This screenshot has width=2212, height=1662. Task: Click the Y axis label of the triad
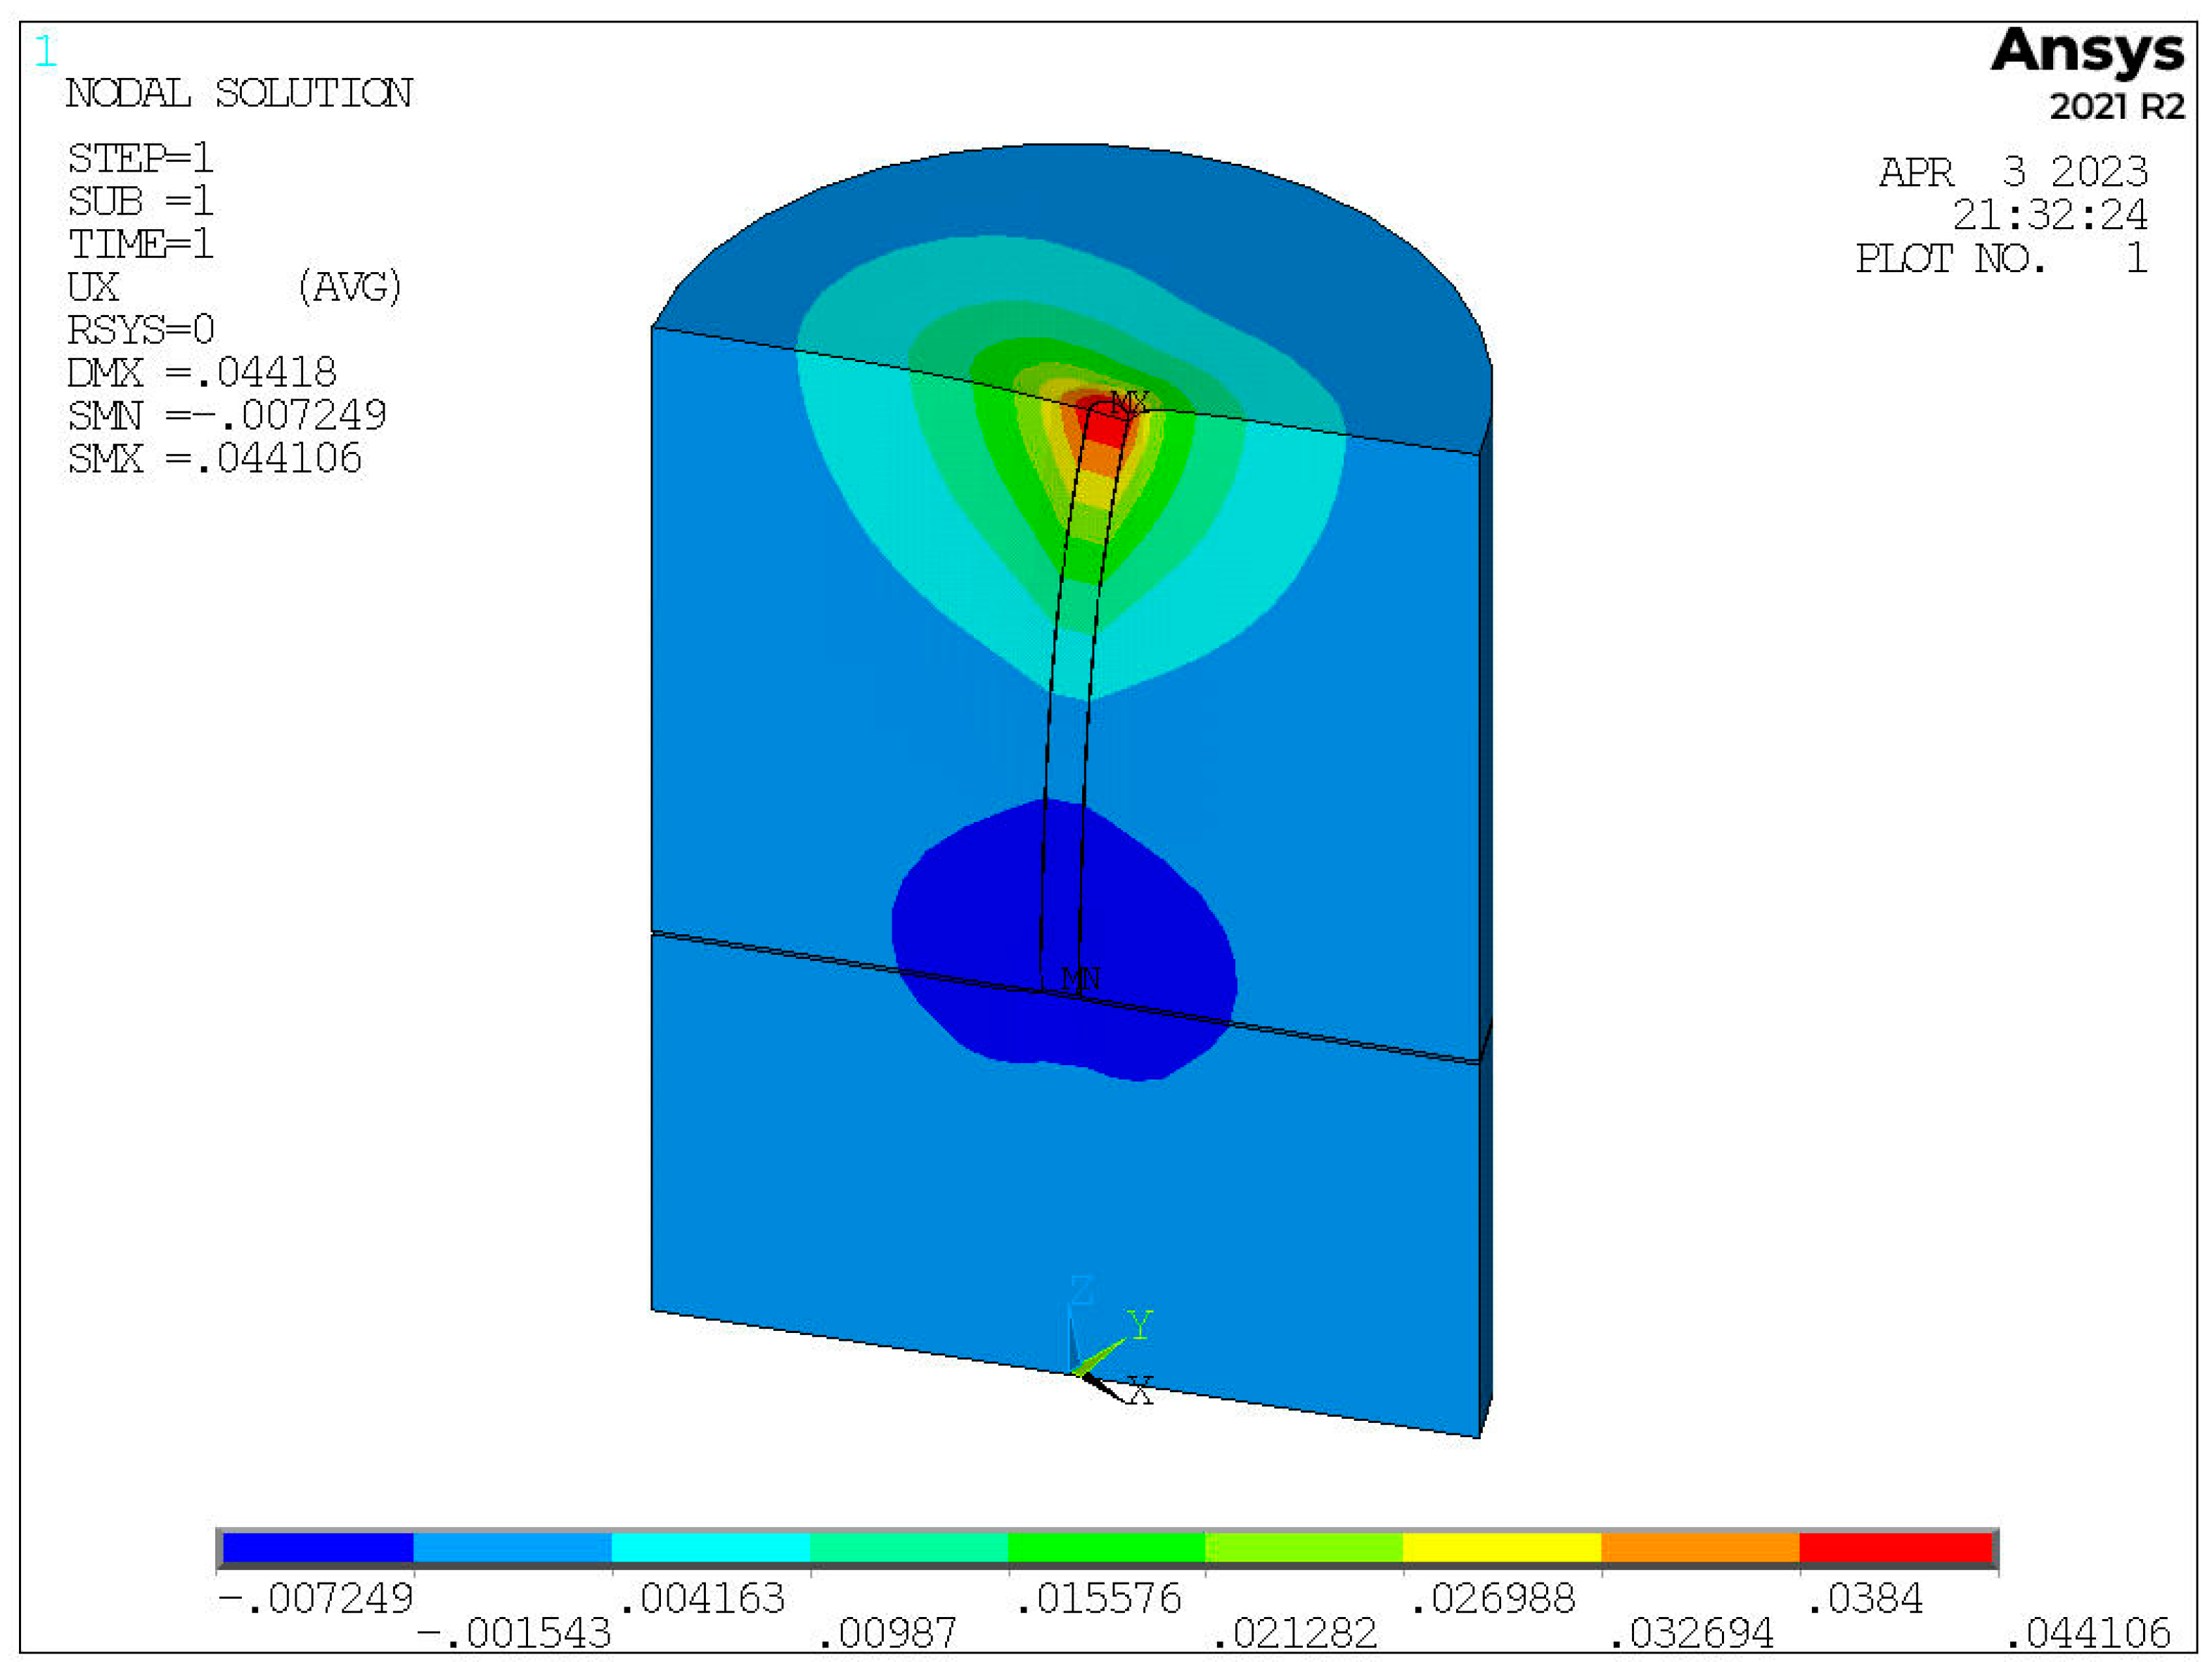pyautogui.click(x=1139, y=1325)
